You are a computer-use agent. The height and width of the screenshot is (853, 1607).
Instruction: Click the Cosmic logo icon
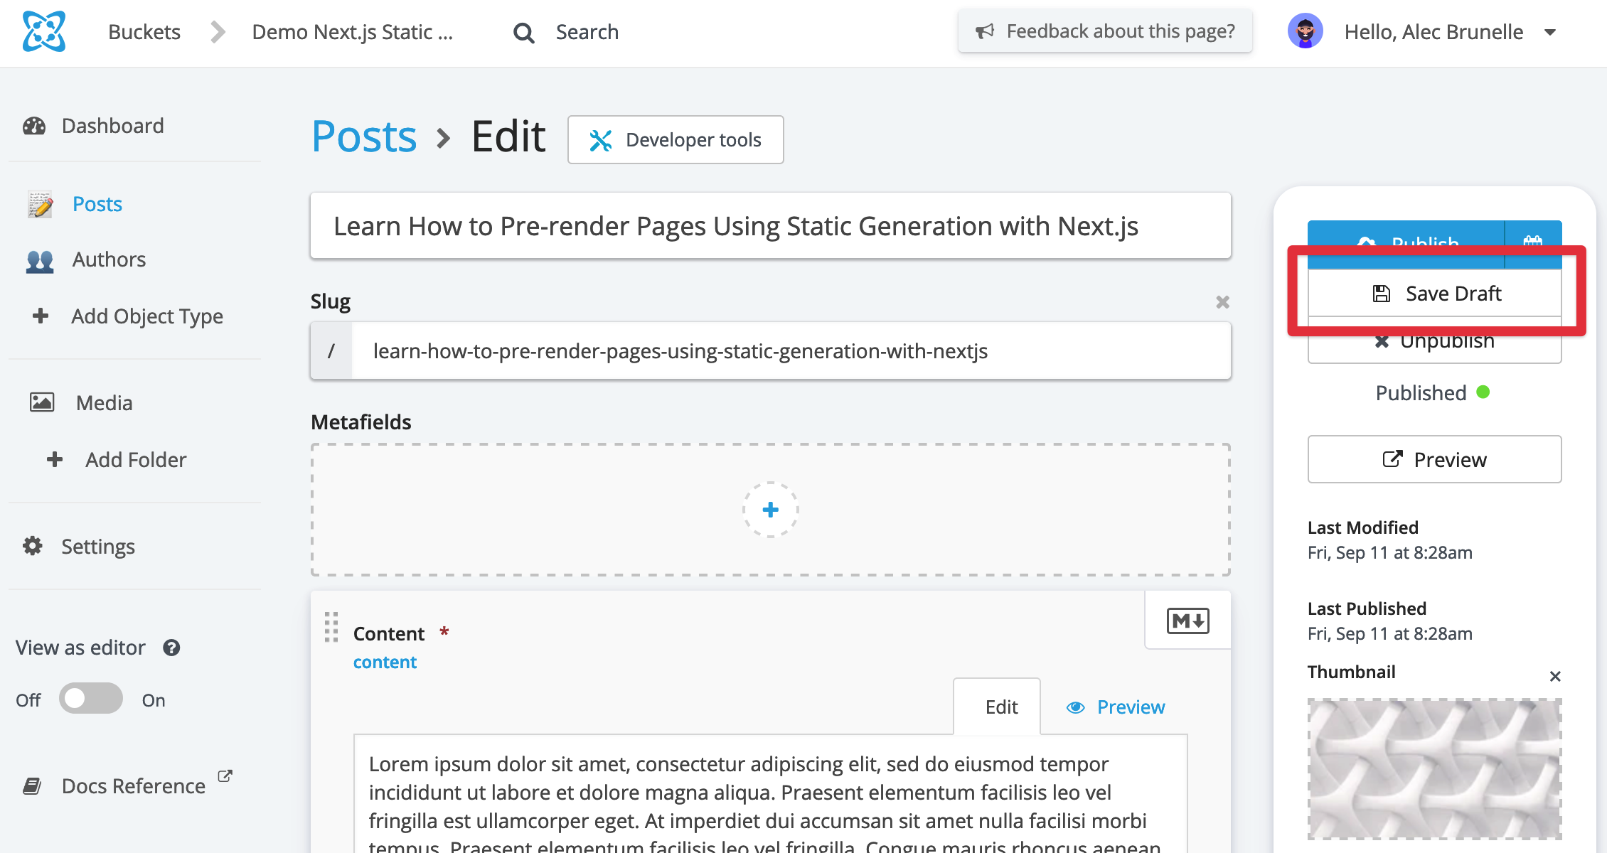point(44,31)
